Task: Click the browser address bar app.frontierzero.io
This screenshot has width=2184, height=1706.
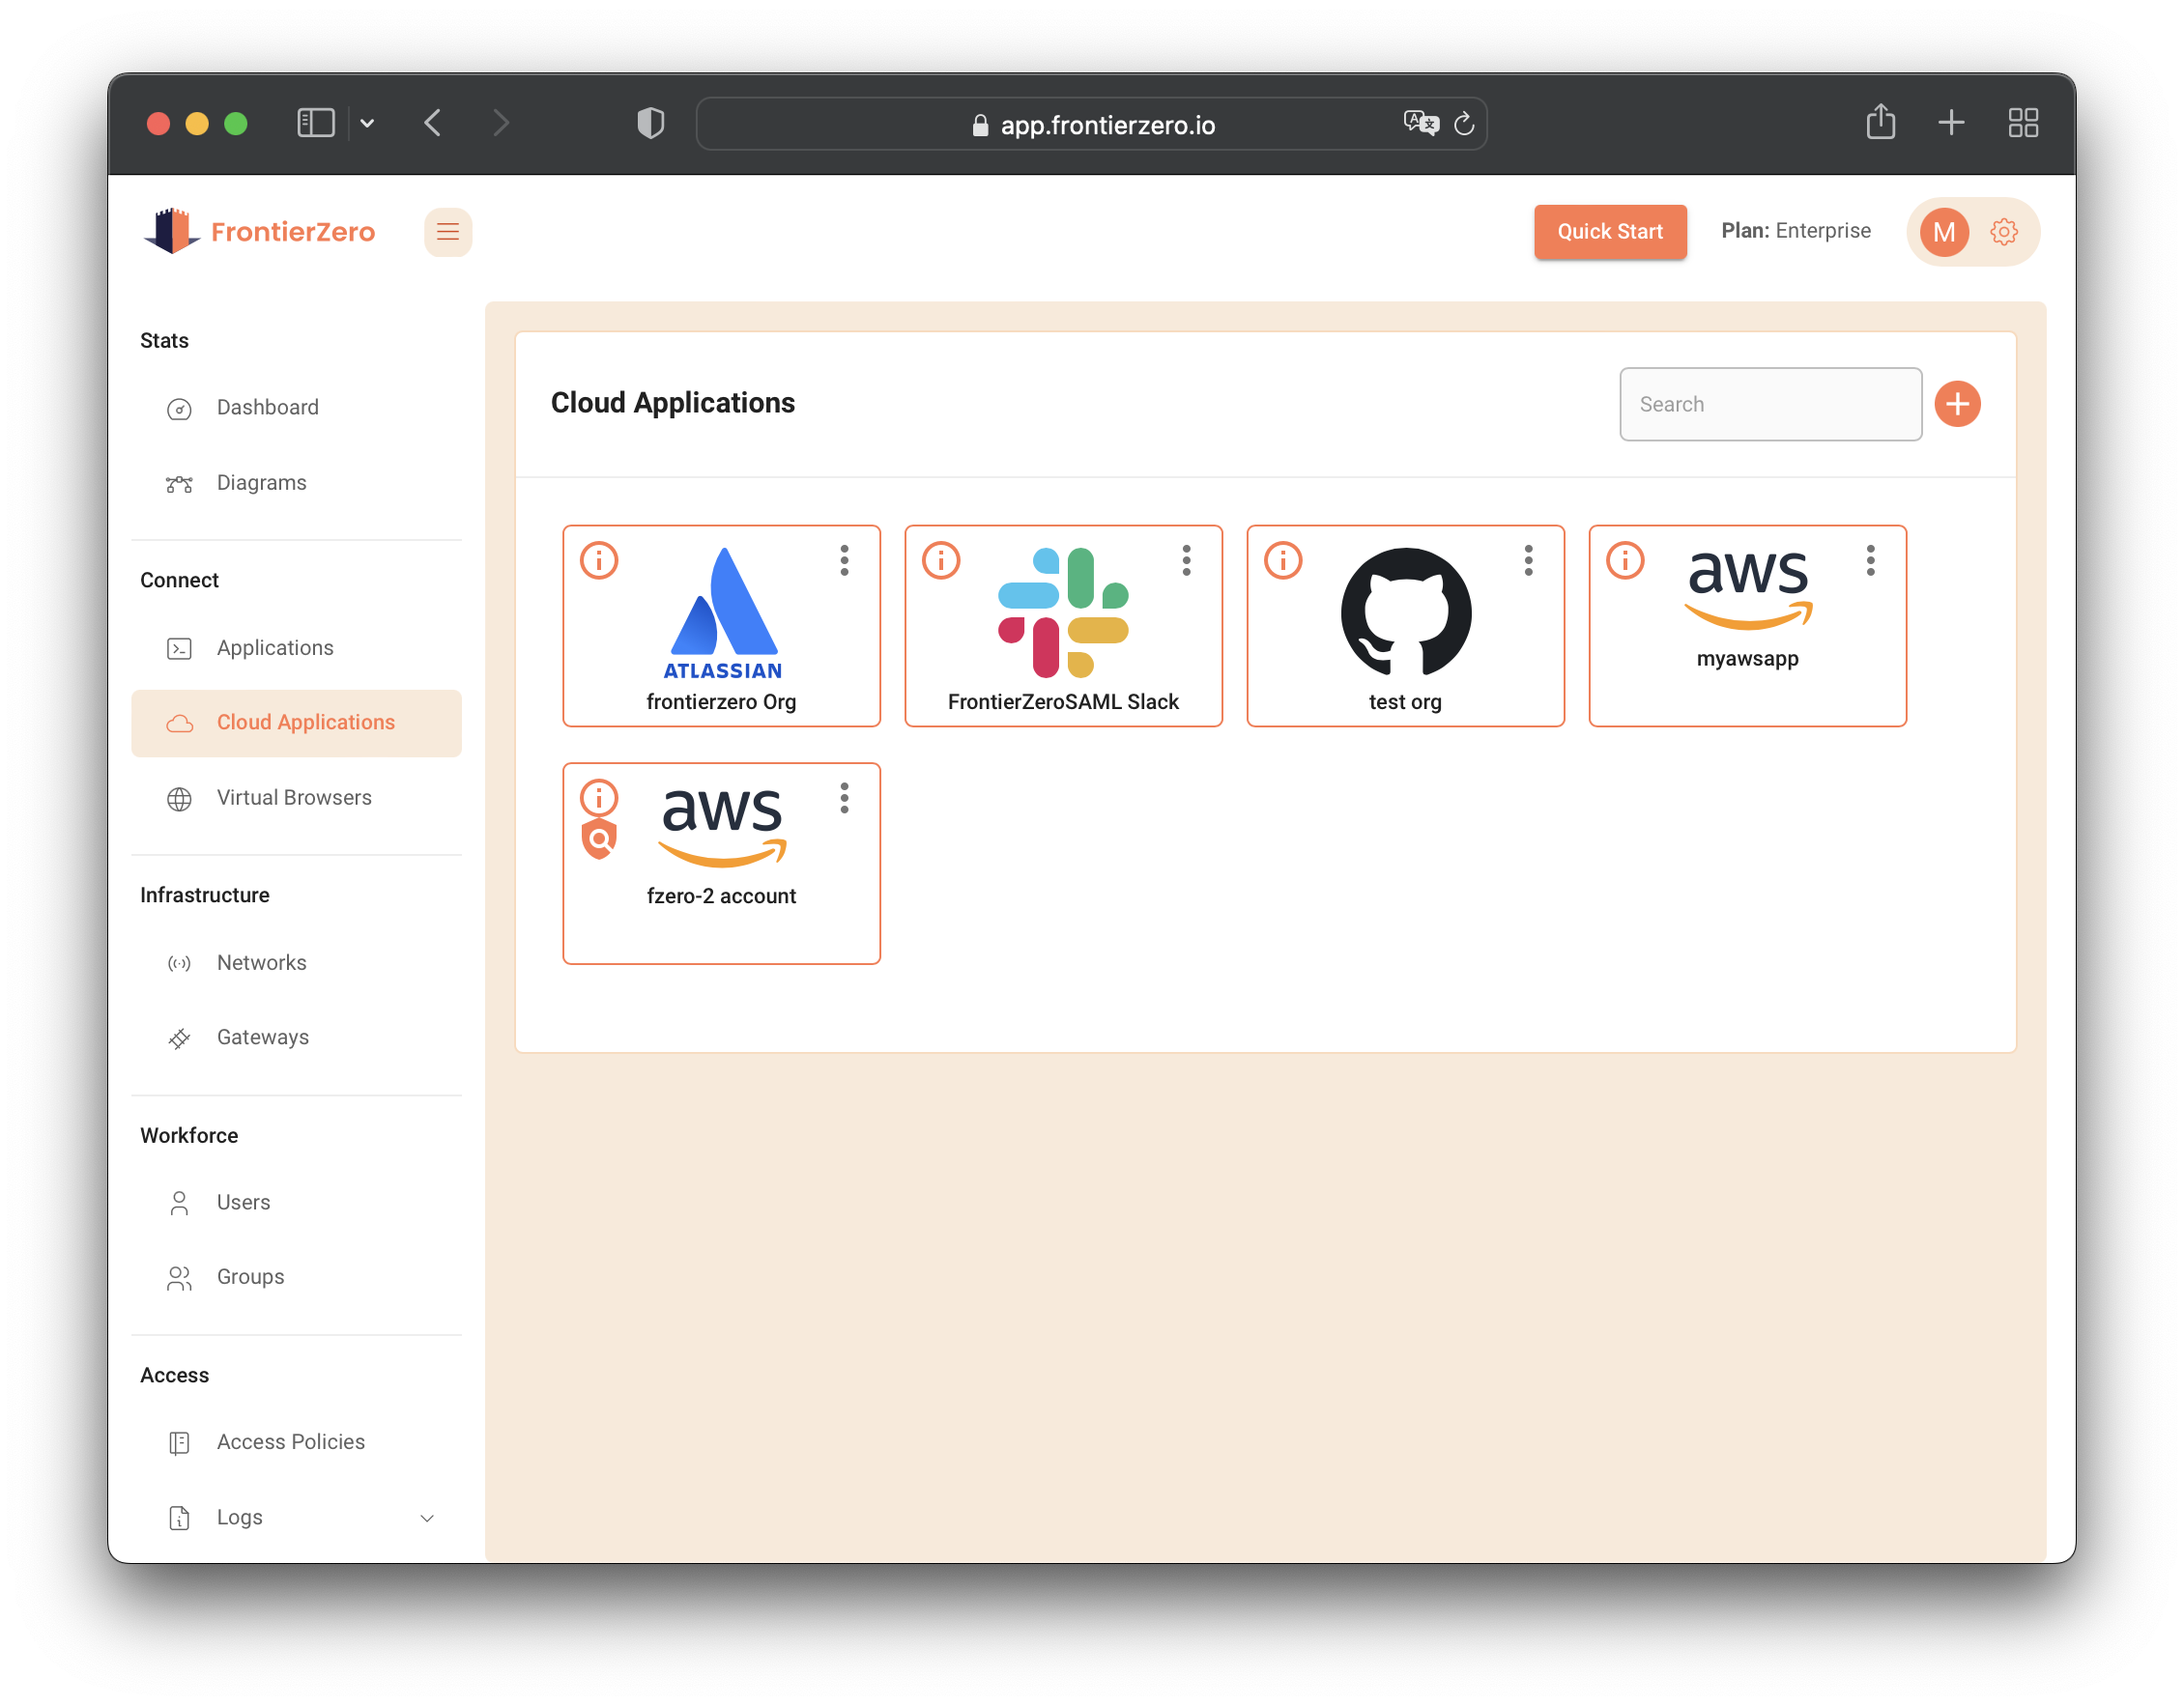Action: (1091, 124)
